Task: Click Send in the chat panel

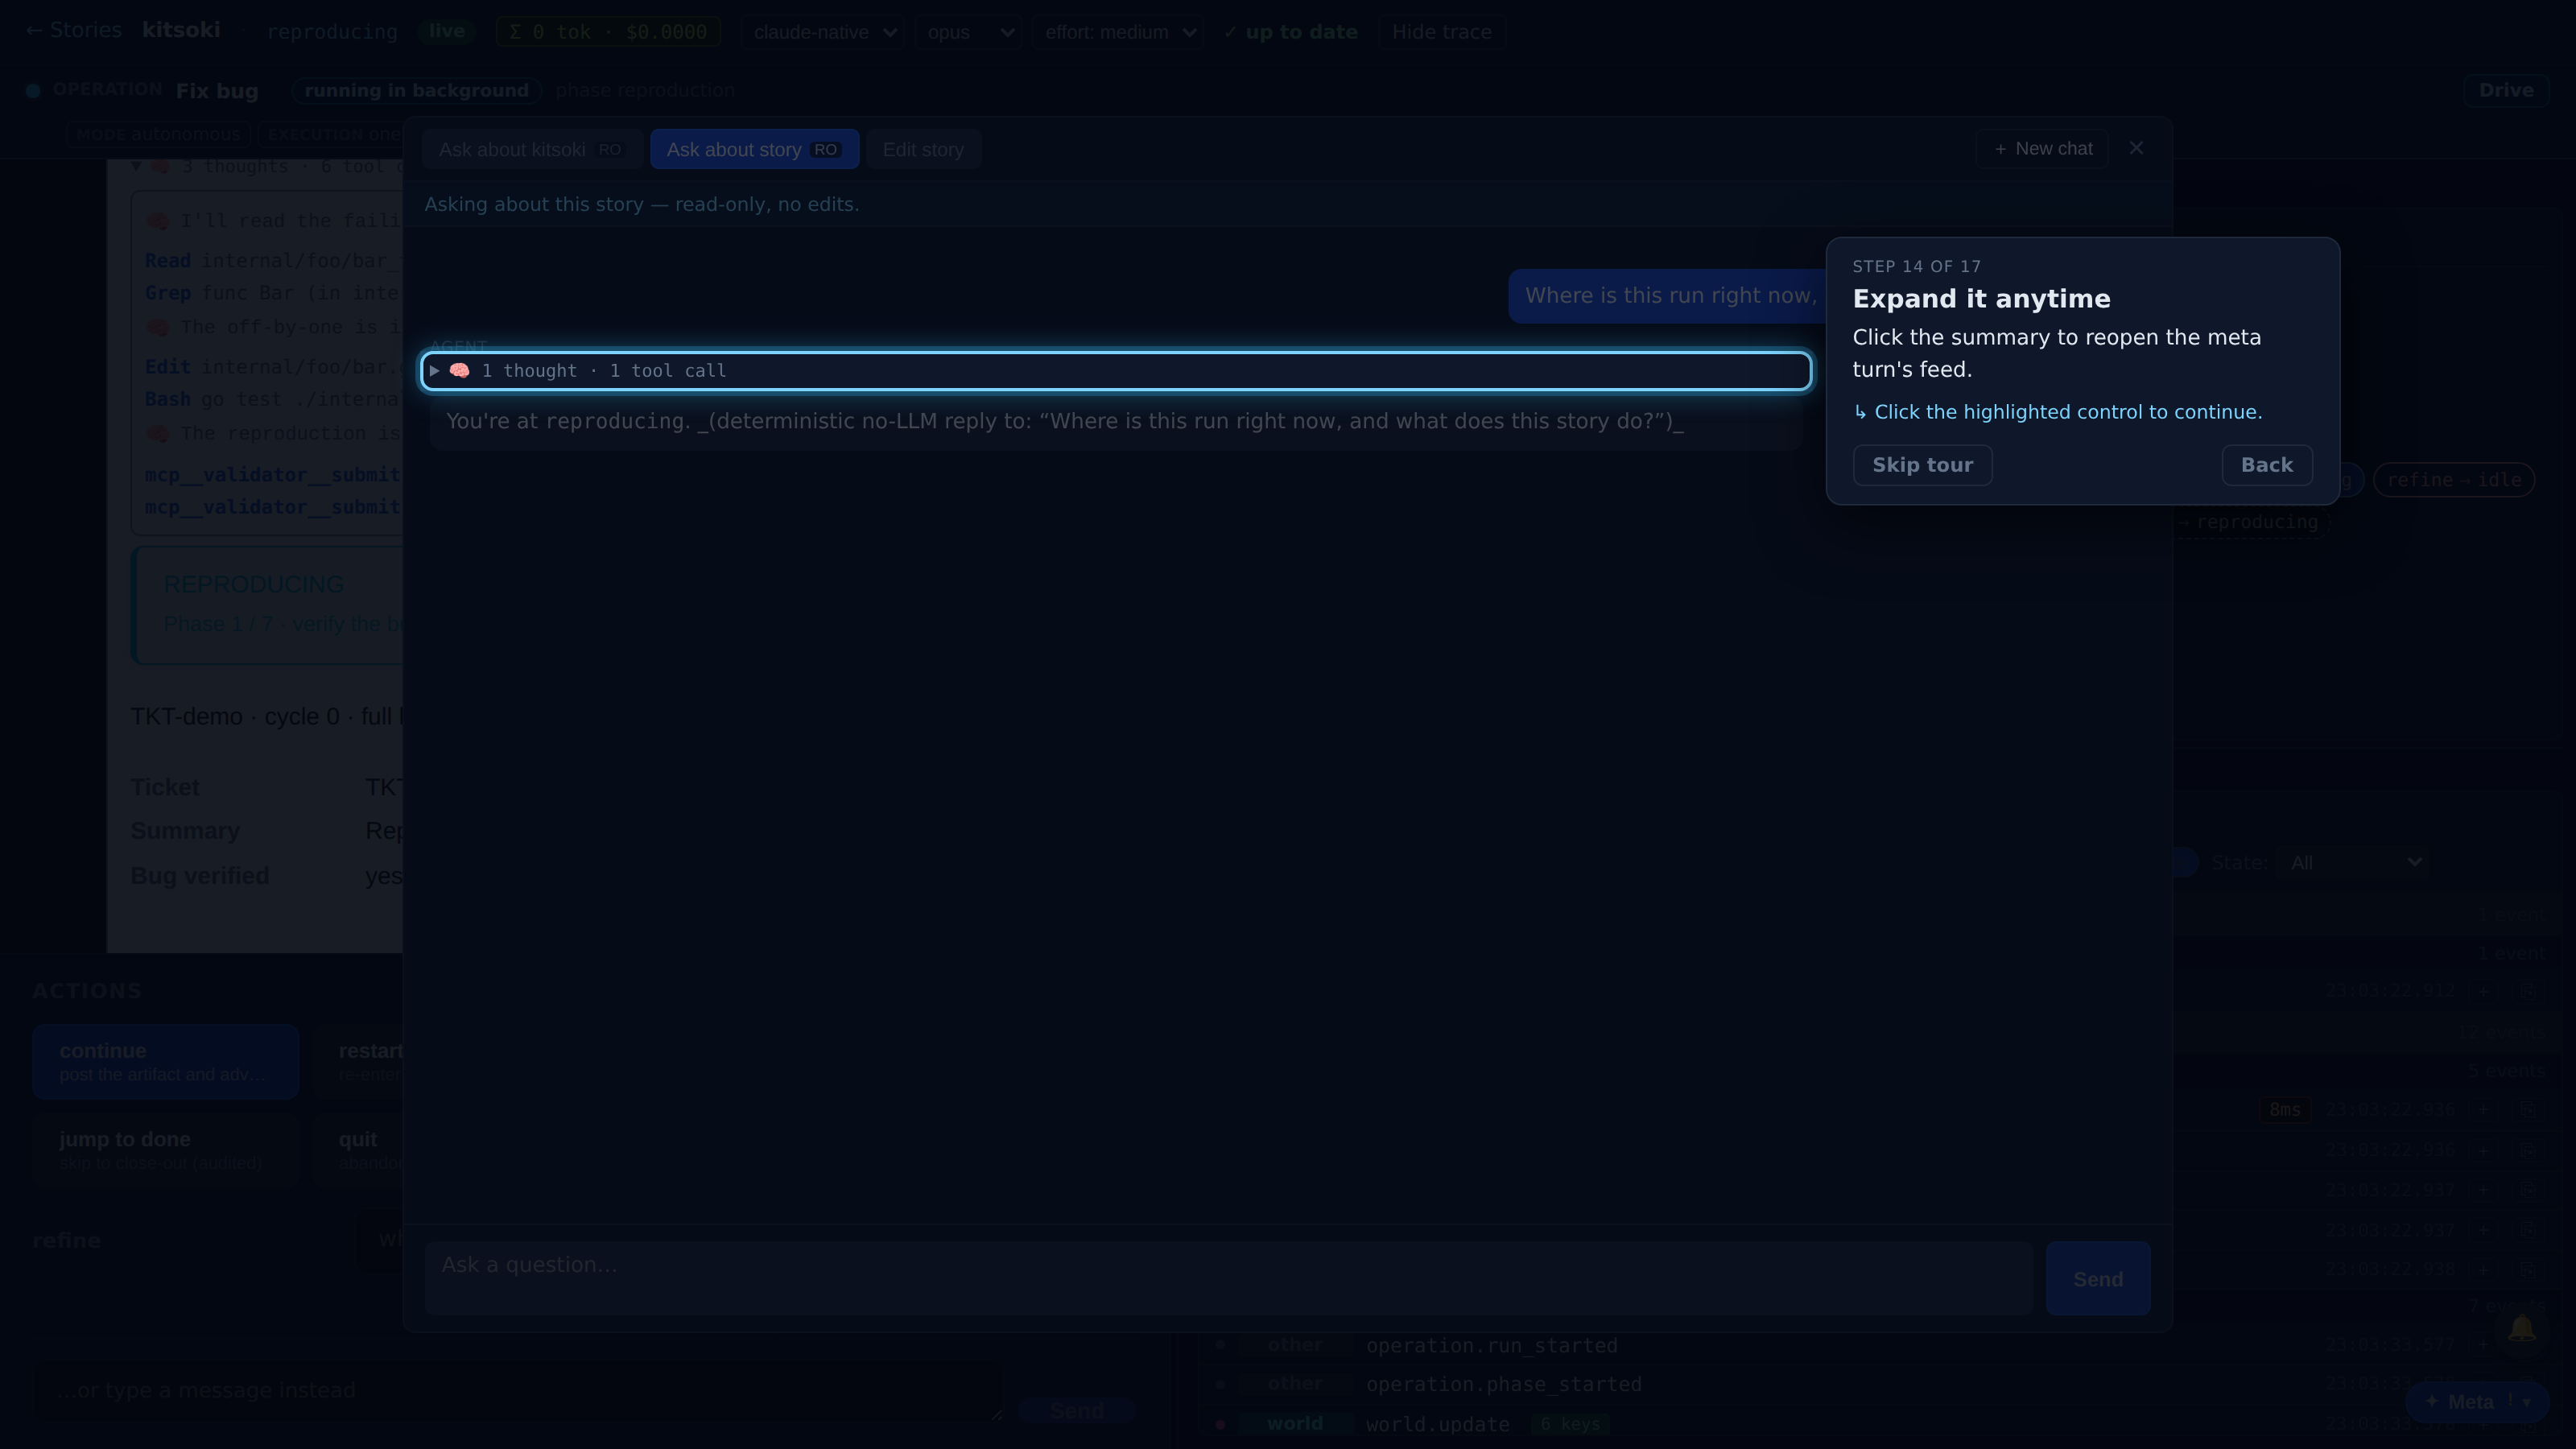Action: [2097, 1279]
